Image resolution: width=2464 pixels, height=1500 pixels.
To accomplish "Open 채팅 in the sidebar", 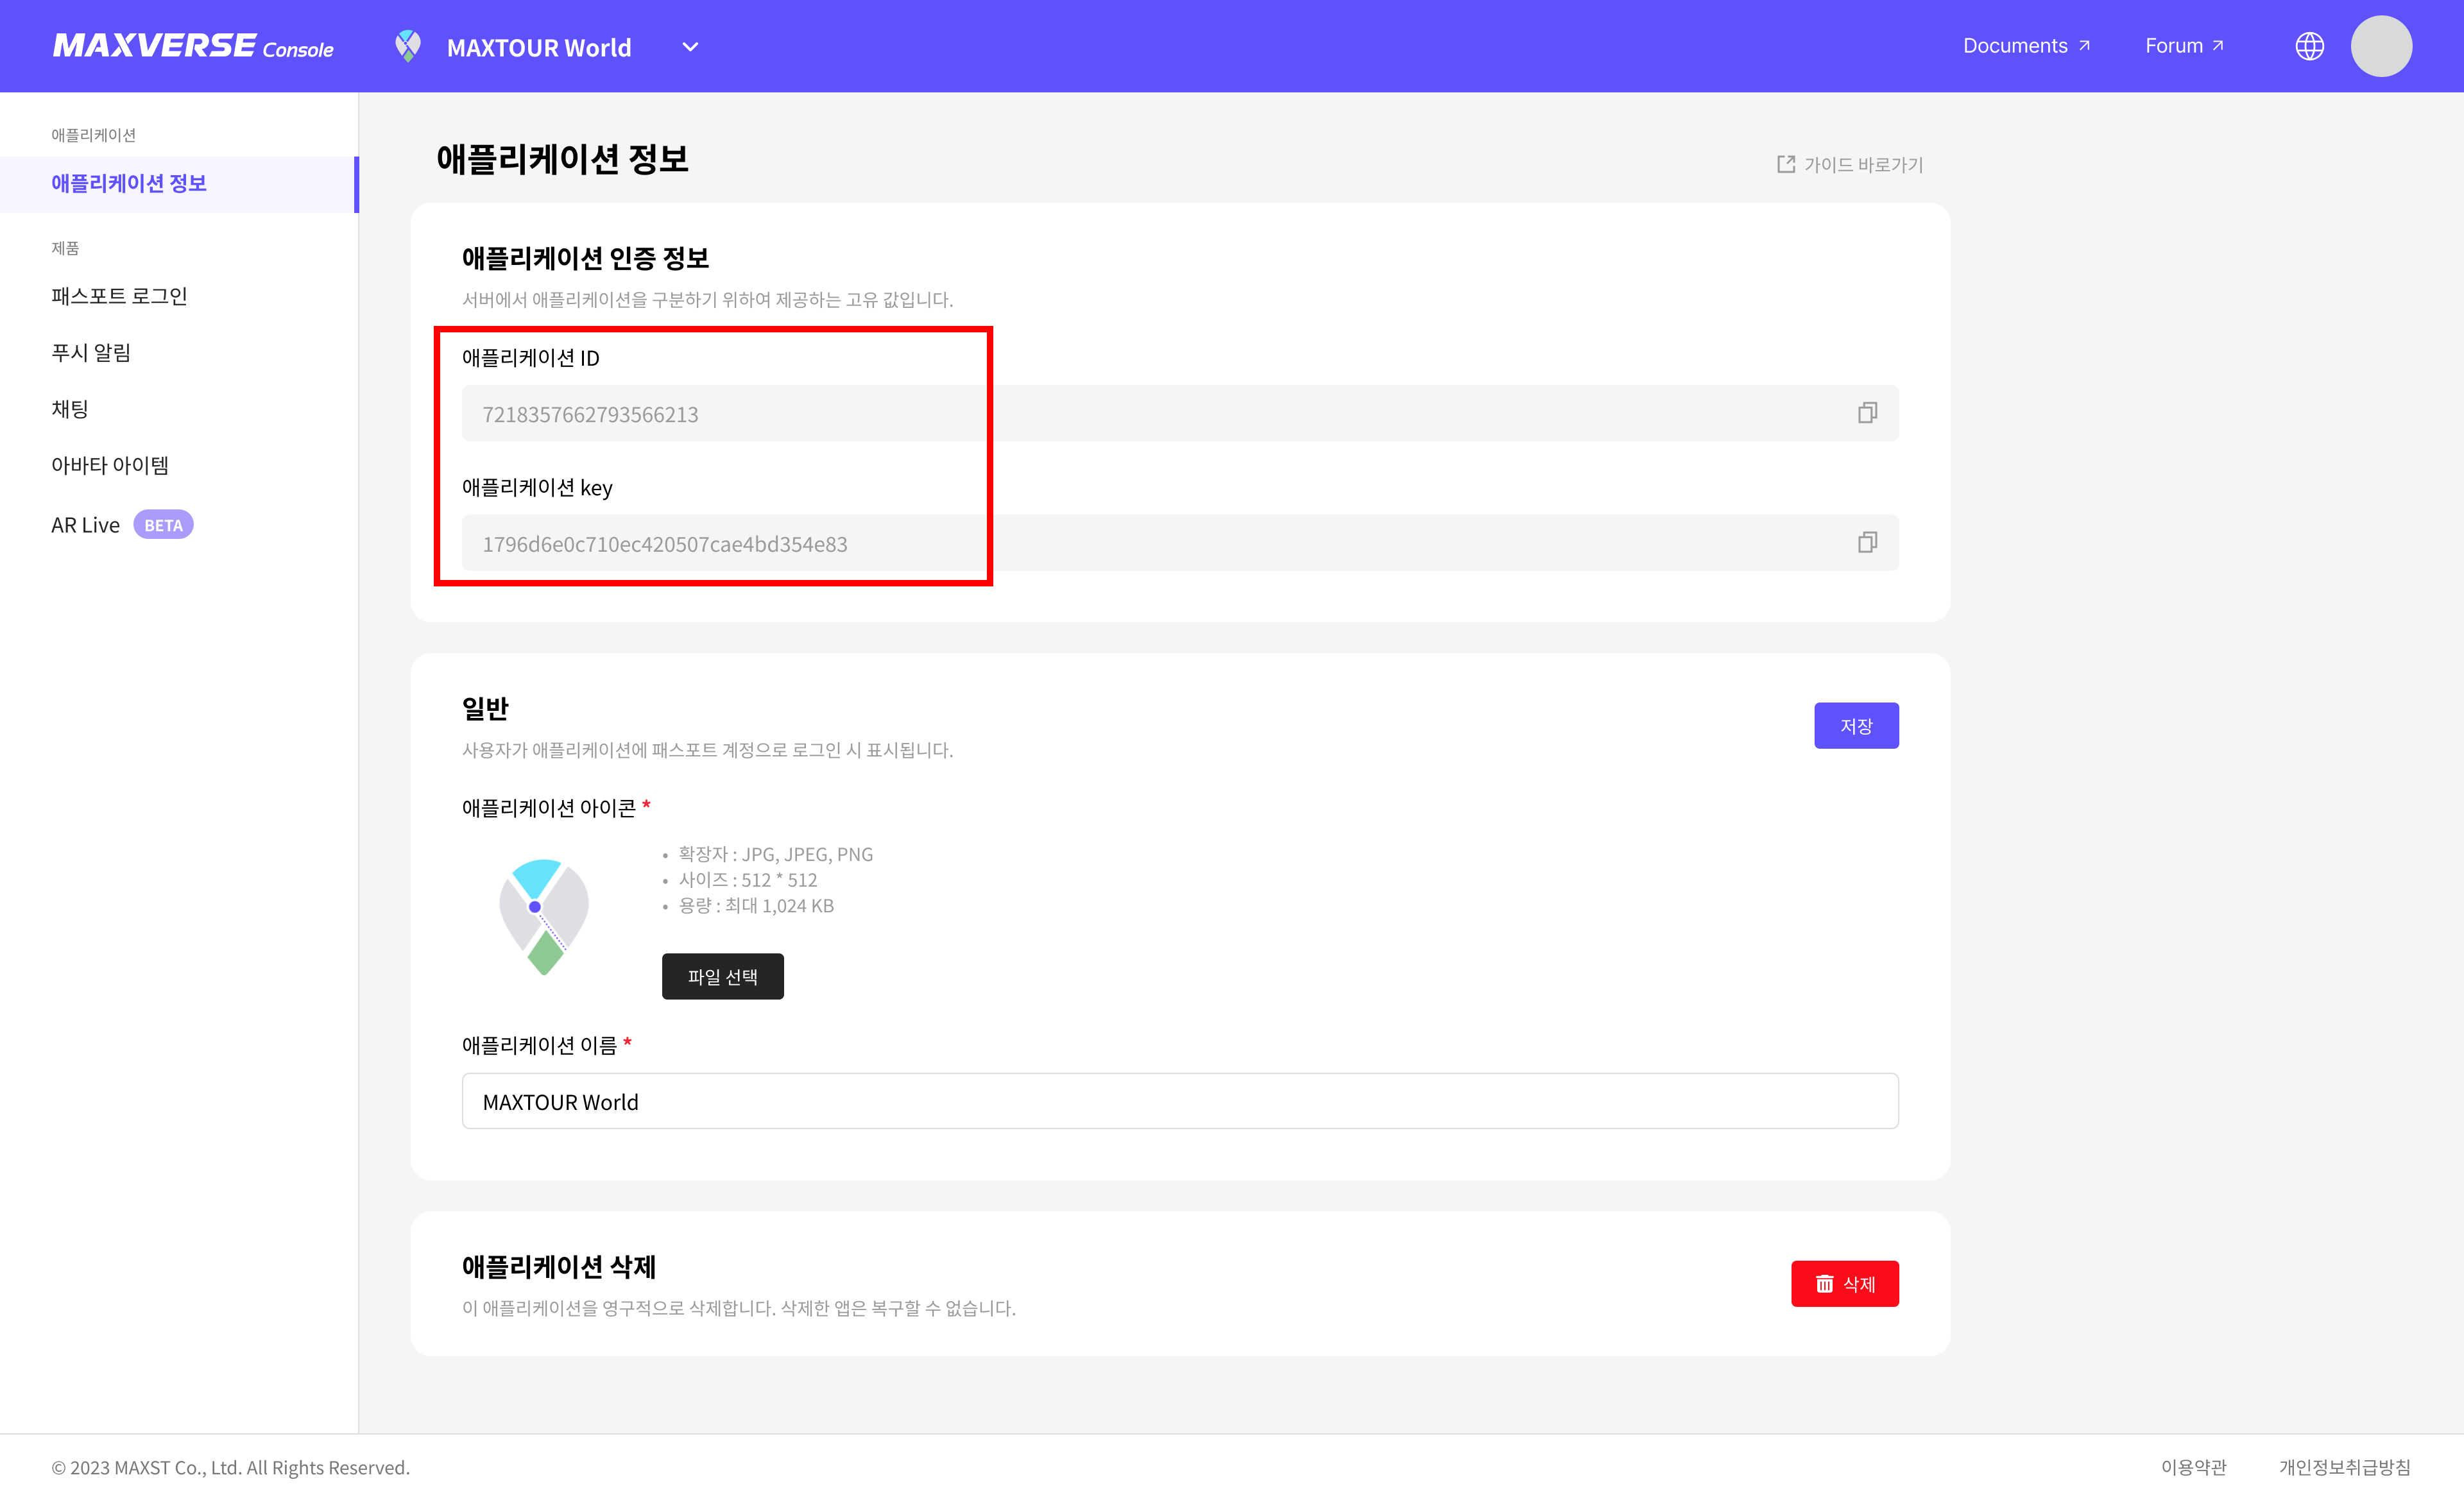I will (70, 409).
